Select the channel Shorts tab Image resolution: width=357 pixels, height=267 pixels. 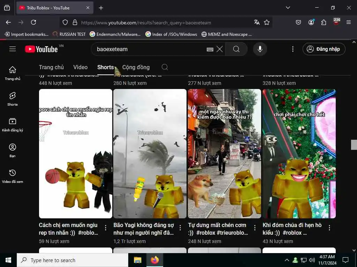105,67
